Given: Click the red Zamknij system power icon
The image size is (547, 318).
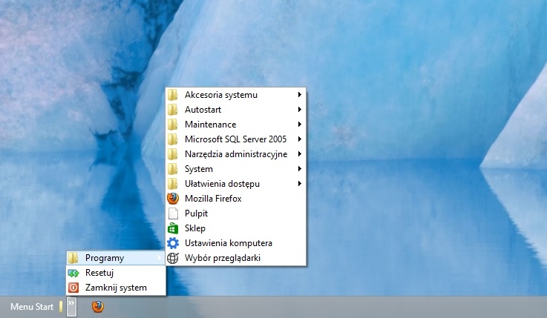Looking at the screenshot, I should [73, 288].
